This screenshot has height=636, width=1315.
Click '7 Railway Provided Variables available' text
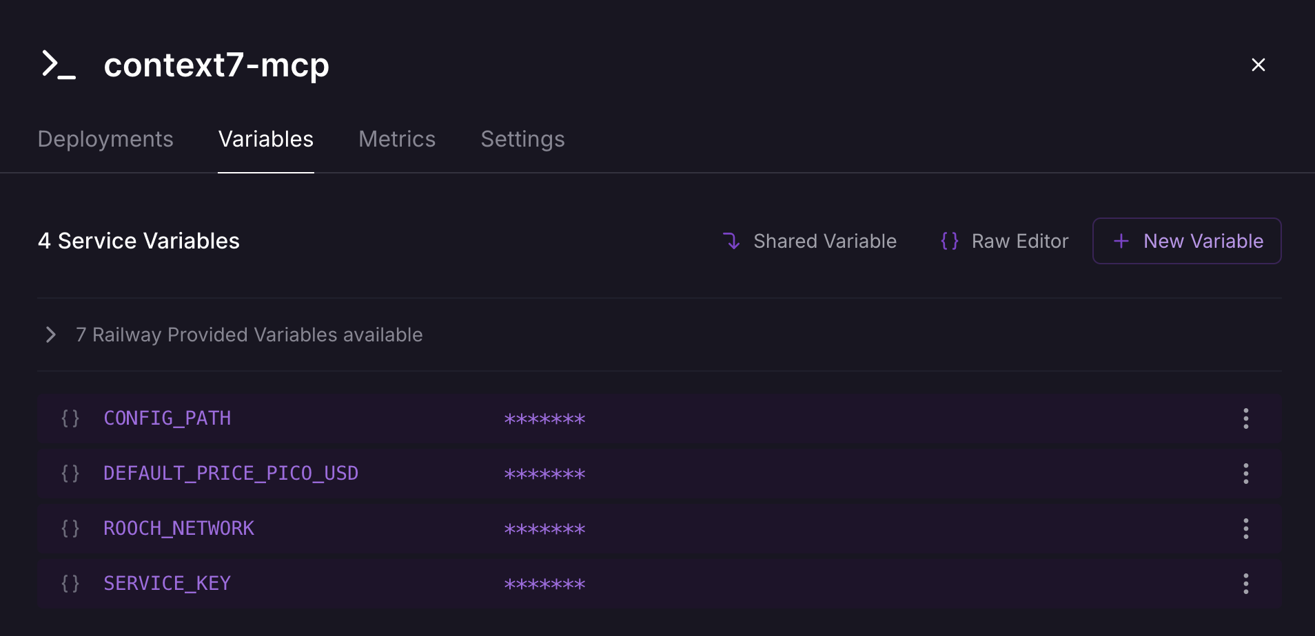click(x=249, y=335)
